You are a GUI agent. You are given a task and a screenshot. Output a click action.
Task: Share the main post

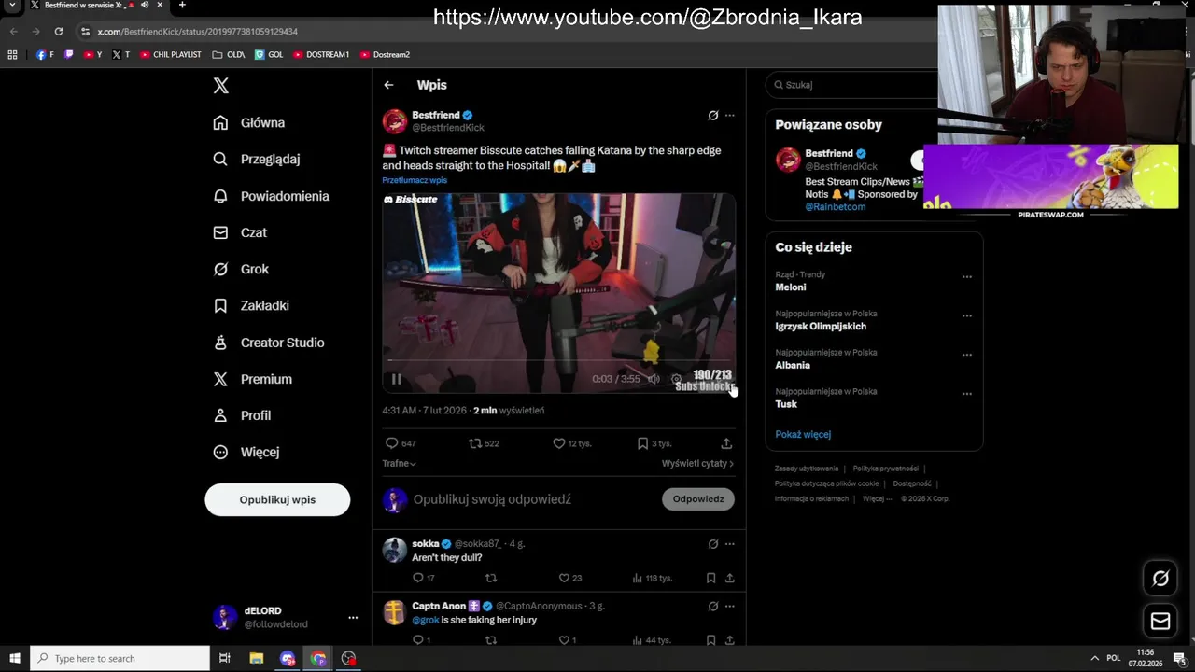pos(726,443)
